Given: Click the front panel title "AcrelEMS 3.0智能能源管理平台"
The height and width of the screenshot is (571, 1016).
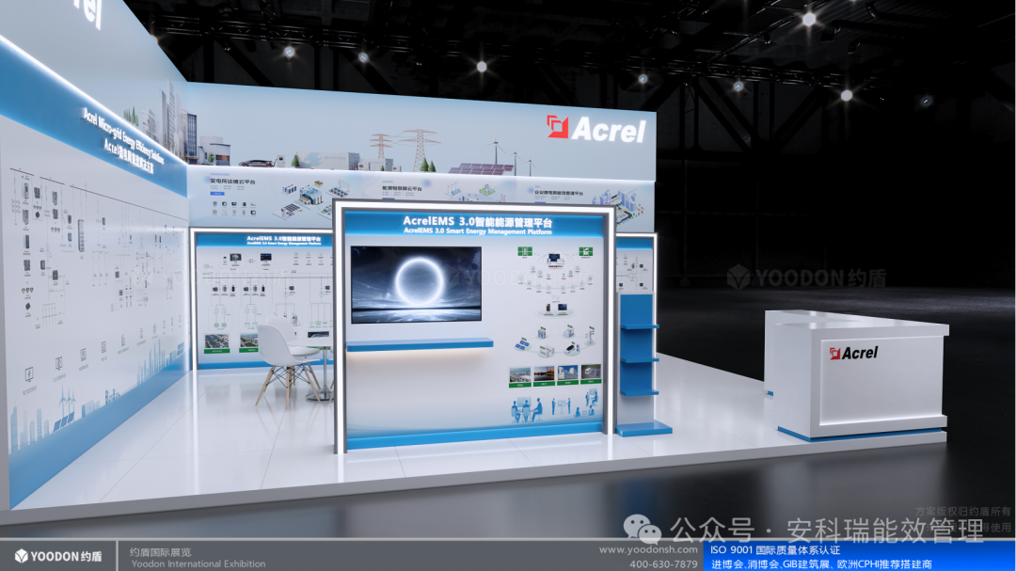Looking at the screenshot, I should point(478,221).
